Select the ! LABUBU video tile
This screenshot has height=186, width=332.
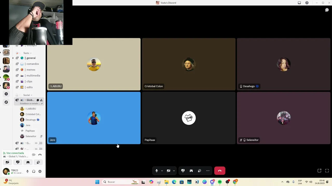[94, 64]
